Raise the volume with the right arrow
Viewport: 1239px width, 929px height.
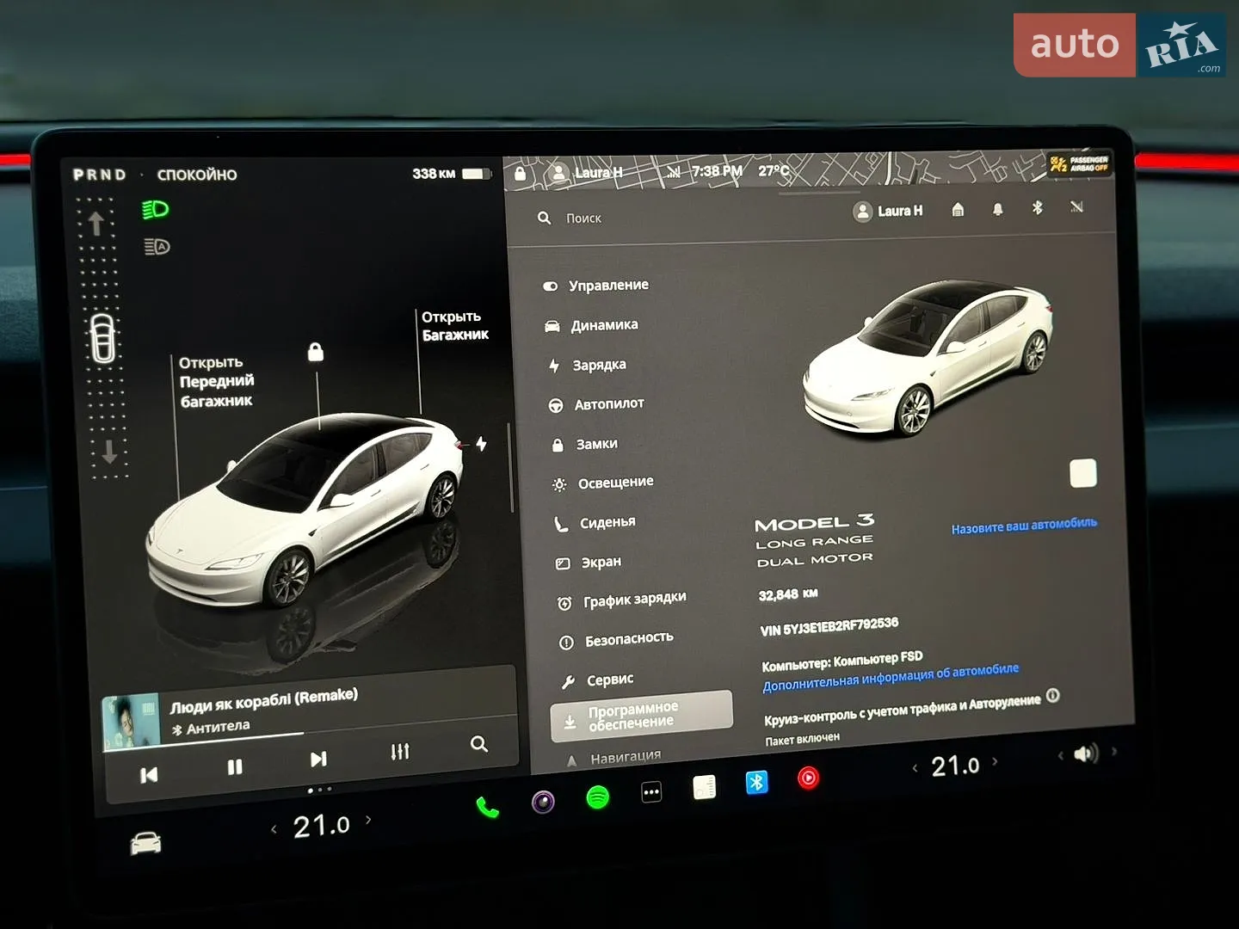coord(1114,751)
